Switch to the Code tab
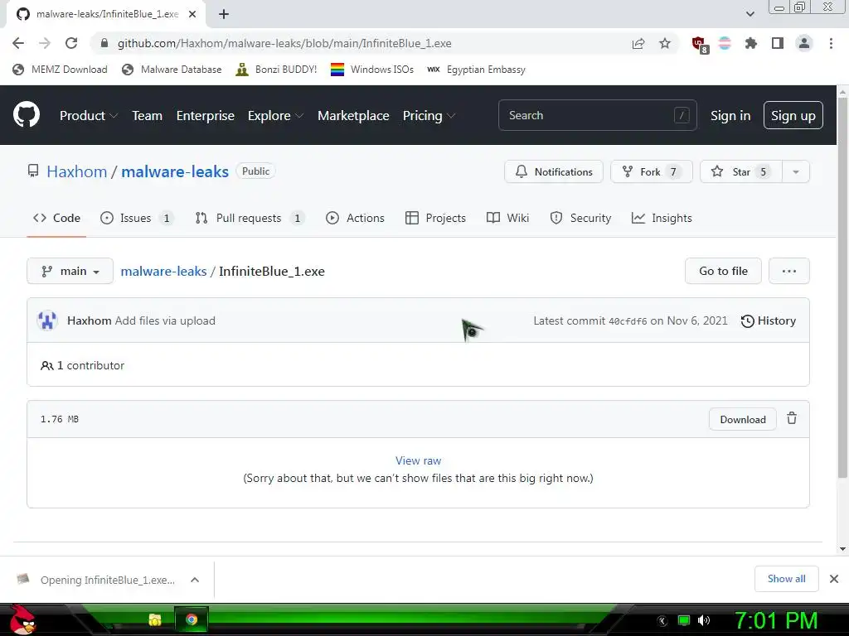The image size is (849, 636). 56,218
